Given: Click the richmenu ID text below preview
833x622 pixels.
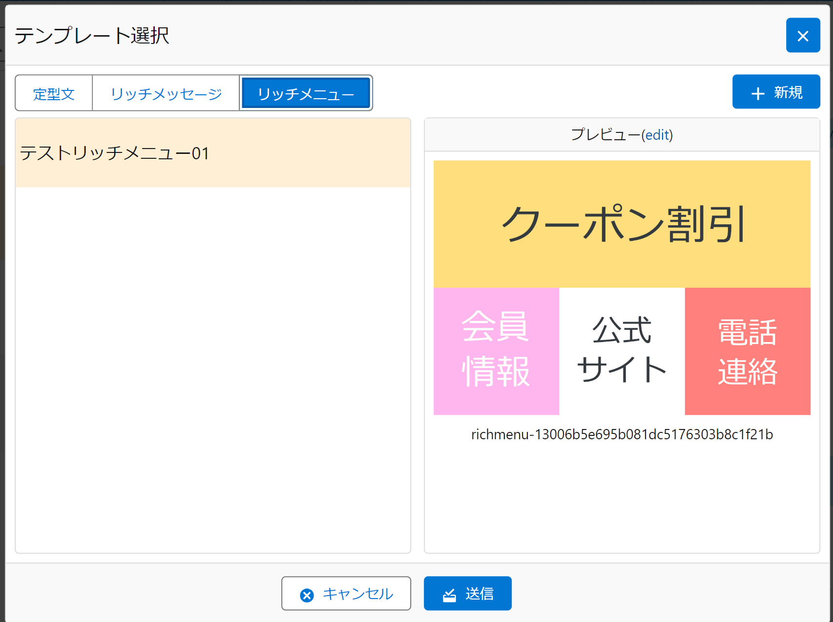Looking at the screenshot, I should (622, 434).
